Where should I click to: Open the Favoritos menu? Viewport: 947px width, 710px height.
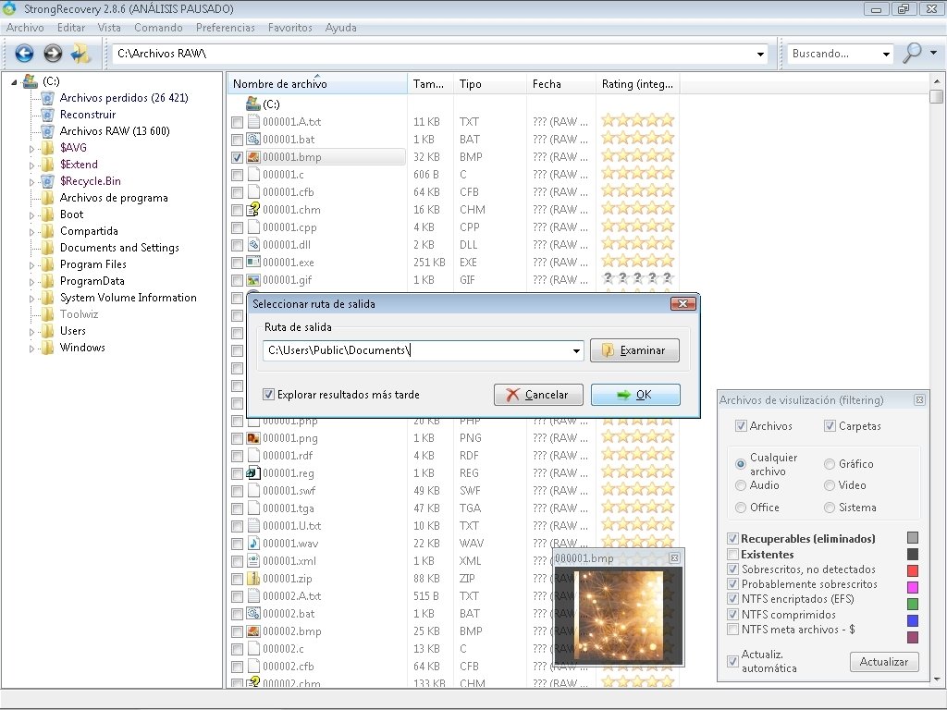coord(289,28)
